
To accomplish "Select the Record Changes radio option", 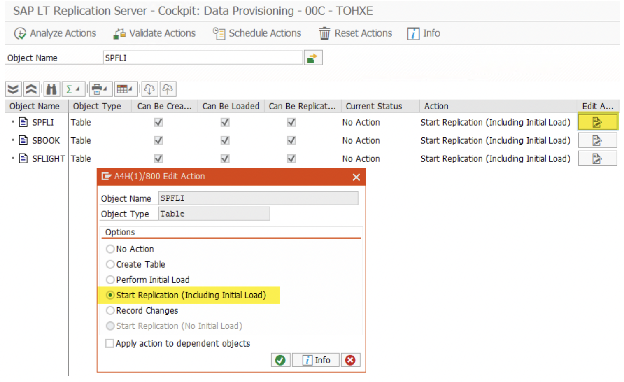I will click(110, 311).
